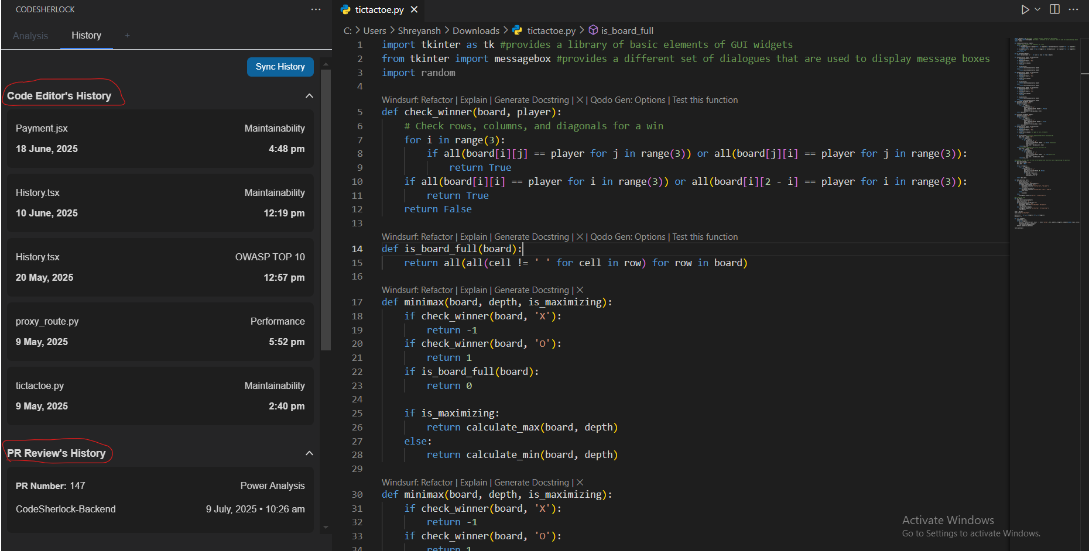1089x551 pixels.
Task: Collapse the PR Review's History section
Action: click(x=309, y=453)
